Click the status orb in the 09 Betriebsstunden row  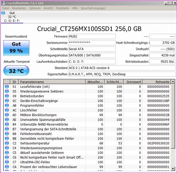click(7, 96)
